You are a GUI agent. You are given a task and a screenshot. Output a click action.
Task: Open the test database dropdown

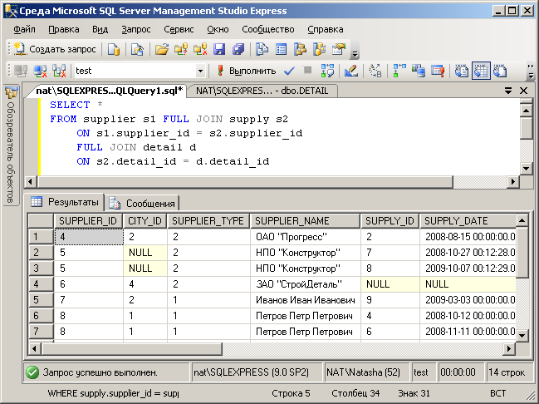(200, 71)
